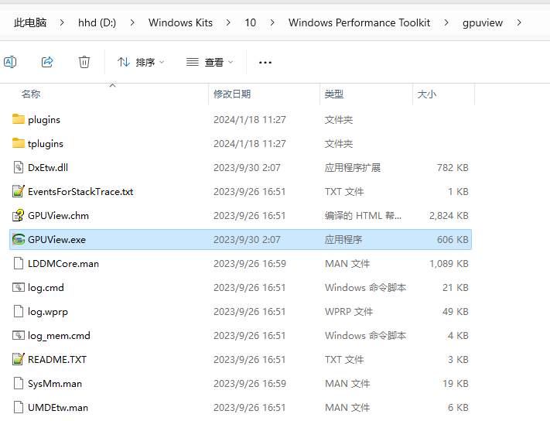The width and height of the screenshot is (550, 421).
Task: Expand the chevron after 此电脑
Action: pyautogui.click(x=62, y=22)
